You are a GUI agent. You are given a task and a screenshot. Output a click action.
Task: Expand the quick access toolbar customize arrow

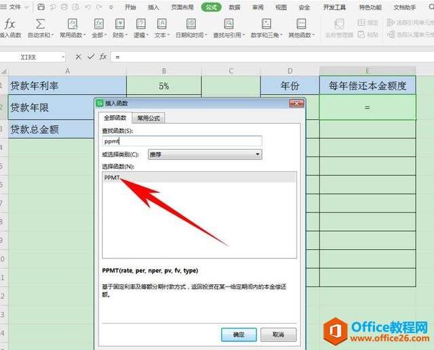[x=111, y=7]
